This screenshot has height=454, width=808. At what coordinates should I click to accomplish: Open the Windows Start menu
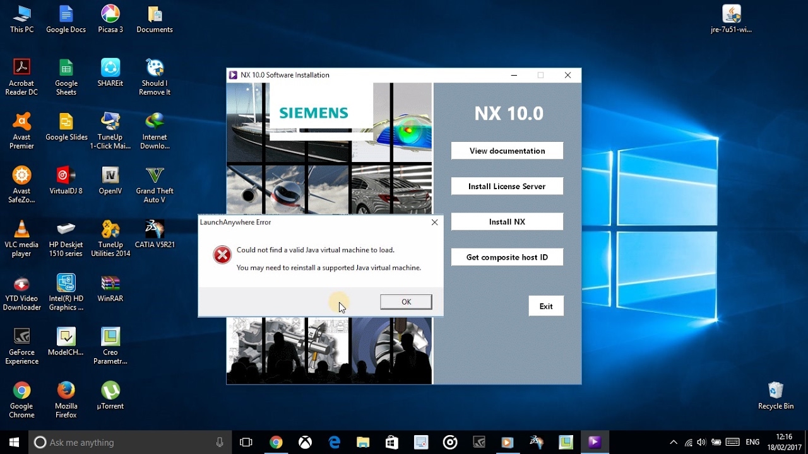pos(14,442)
